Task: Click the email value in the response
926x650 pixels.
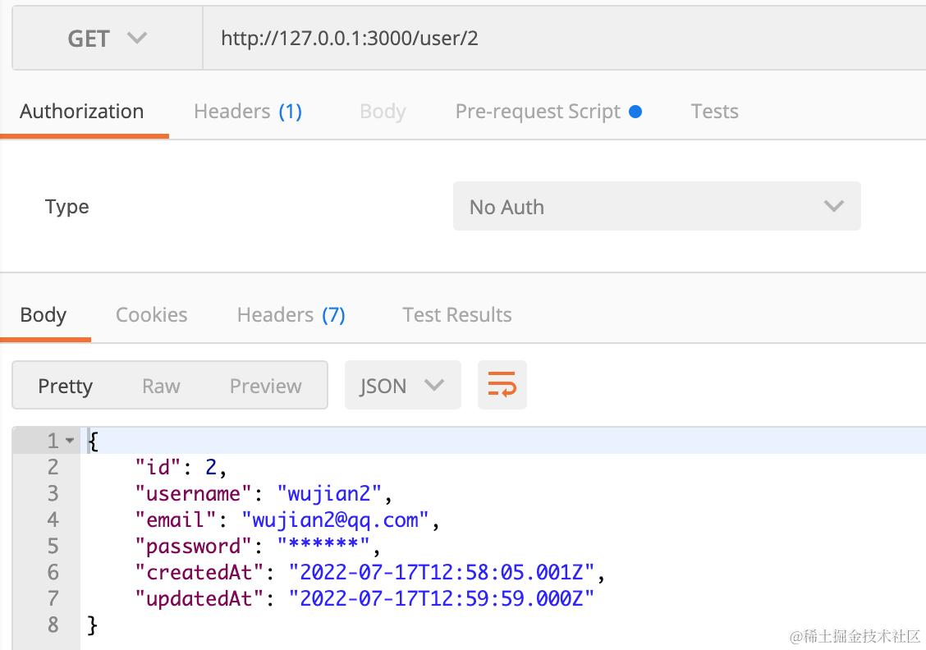Action: pos(335,520)
